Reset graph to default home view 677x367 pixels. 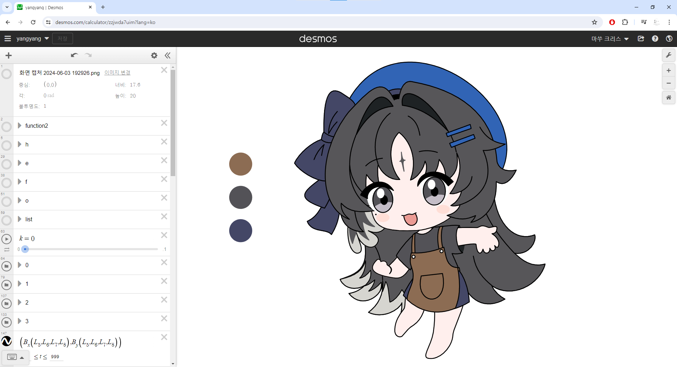point(669,97)
